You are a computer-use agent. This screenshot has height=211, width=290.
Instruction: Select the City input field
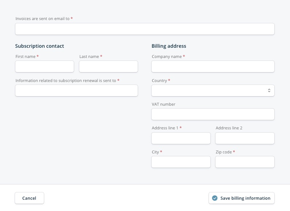click(181, 162)
